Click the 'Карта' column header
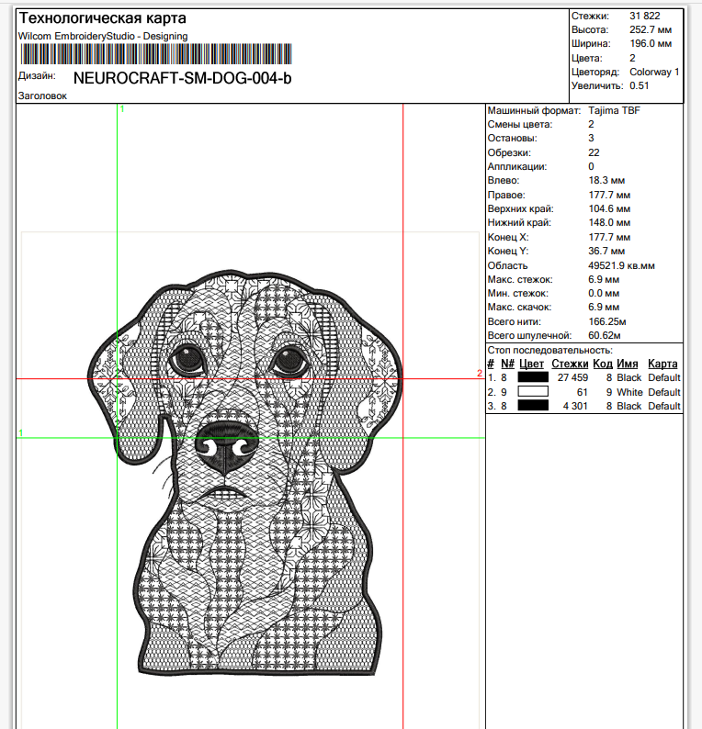 click(x=662, y=364)
